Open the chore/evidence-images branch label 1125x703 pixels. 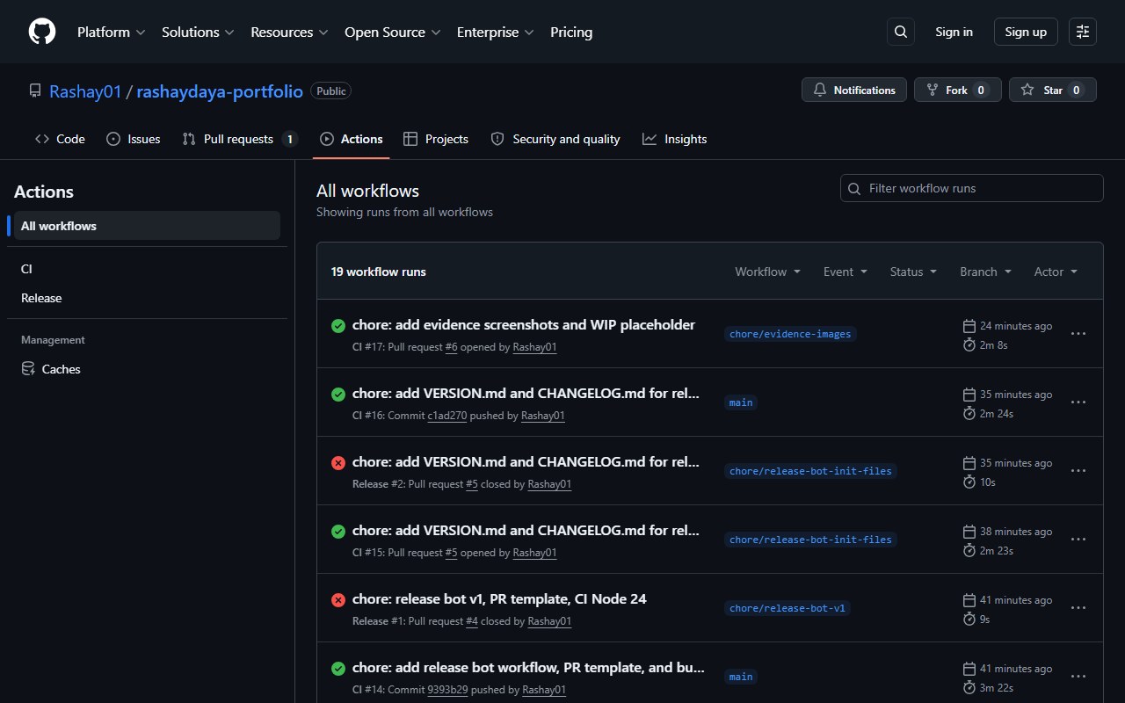click(790, 334)
